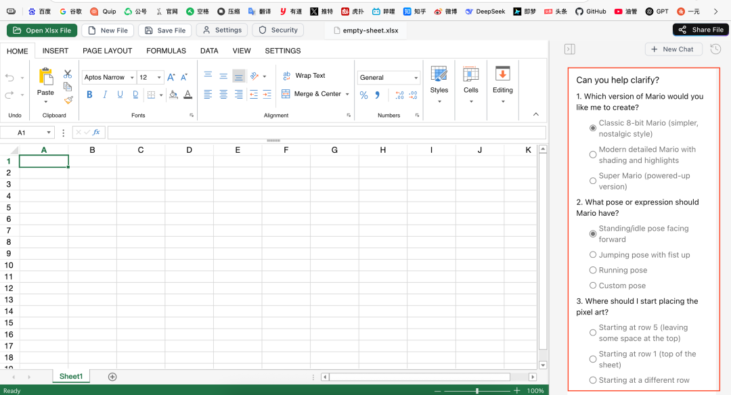Switch to the PAGE LAYOUT ribbon tab
Image resolution: width=731 pixels, height=395 pixels.
coord(108,51)
